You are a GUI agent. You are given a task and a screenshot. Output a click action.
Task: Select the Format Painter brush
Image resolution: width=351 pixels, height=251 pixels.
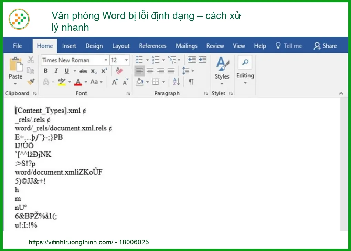(31, 82)
